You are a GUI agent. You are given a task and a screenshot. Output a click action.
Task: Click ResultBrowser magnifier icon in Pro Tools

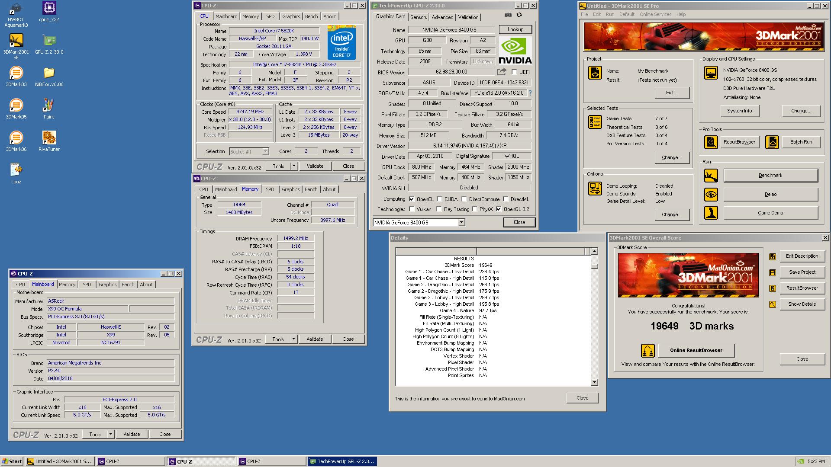coord(711,142)
